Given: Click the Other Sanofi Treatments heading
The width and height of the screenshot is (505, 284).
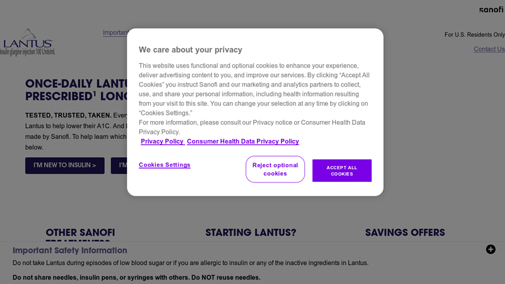Looking at the screenshot, I should (80, 234).
